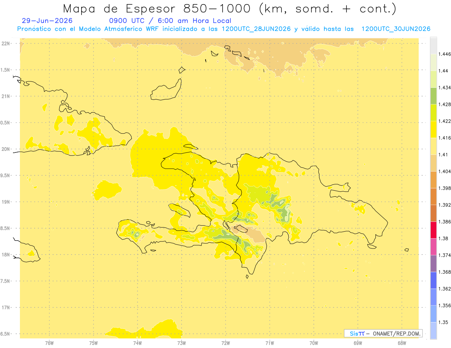Click the '1.404' colorbar value
The height and width of the screenshot is (348, 451).
pyautogui.click(x=445, y=171)
